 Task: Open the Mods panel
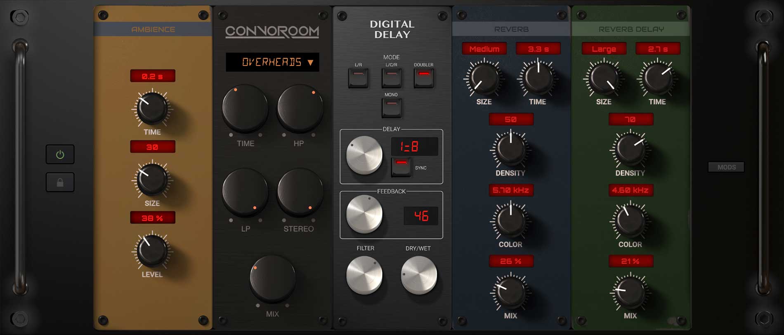click(726, 167)
